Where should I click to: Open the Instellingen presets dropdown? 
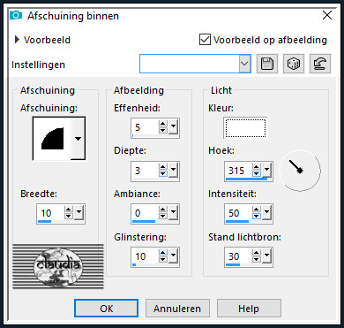tap(244, 64)
